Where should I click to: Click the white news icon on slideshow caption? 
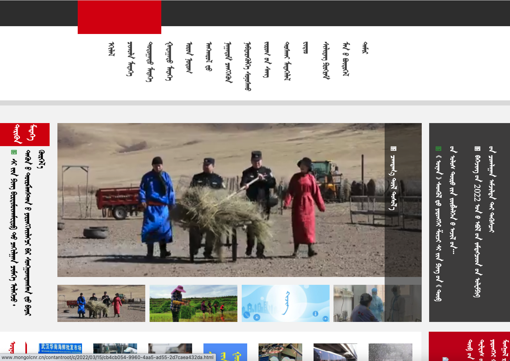(x=393, y=148)
